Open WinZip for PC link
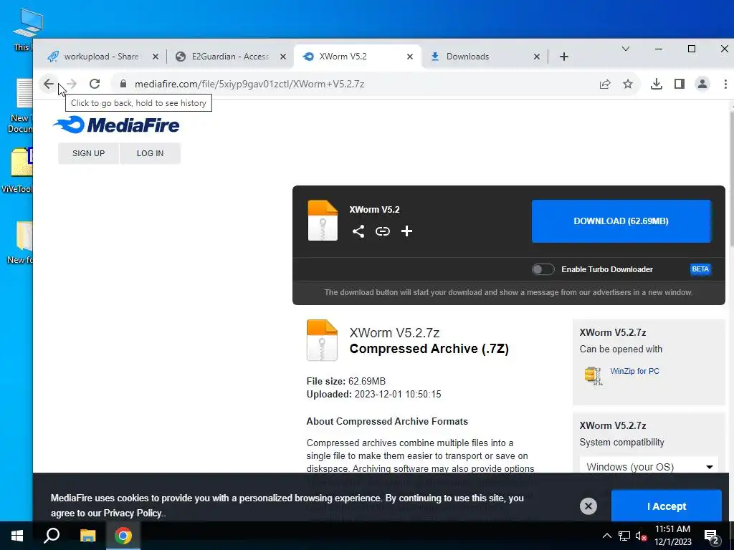The width and height of the screenshot is (734, 550). tap(634, 371)
